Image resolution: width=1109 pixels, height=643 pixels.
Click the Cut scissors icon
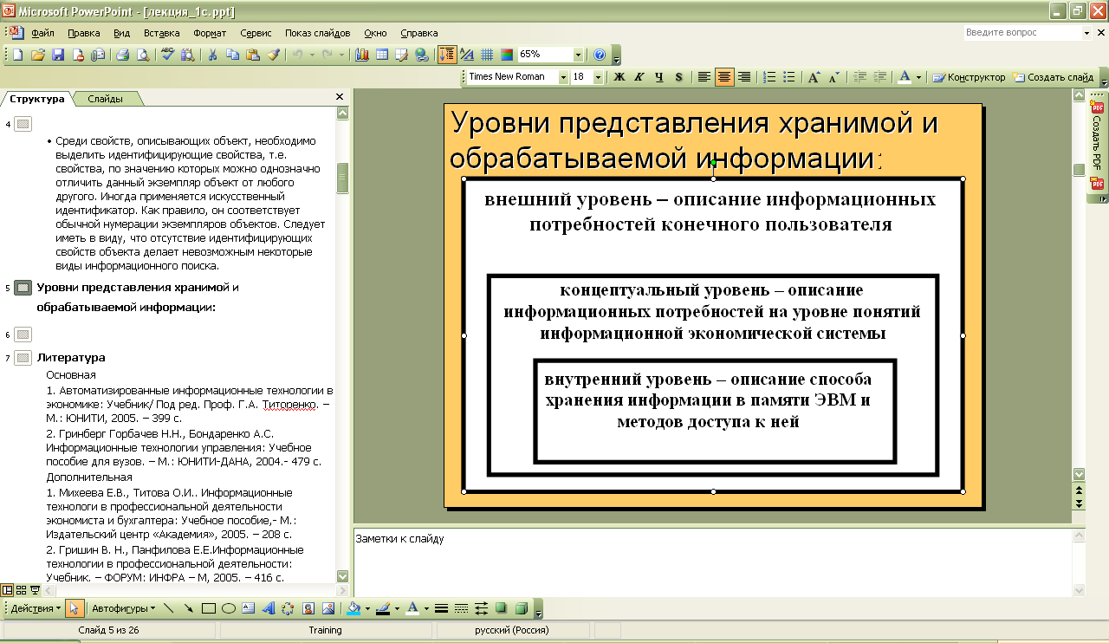(212, 55)
